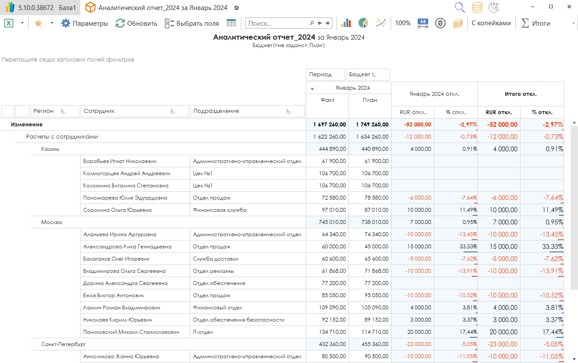Toggle the 'С копейками' display option
Image resolution: width=578 pixels, height=363 pixels.
coord(491,24)
